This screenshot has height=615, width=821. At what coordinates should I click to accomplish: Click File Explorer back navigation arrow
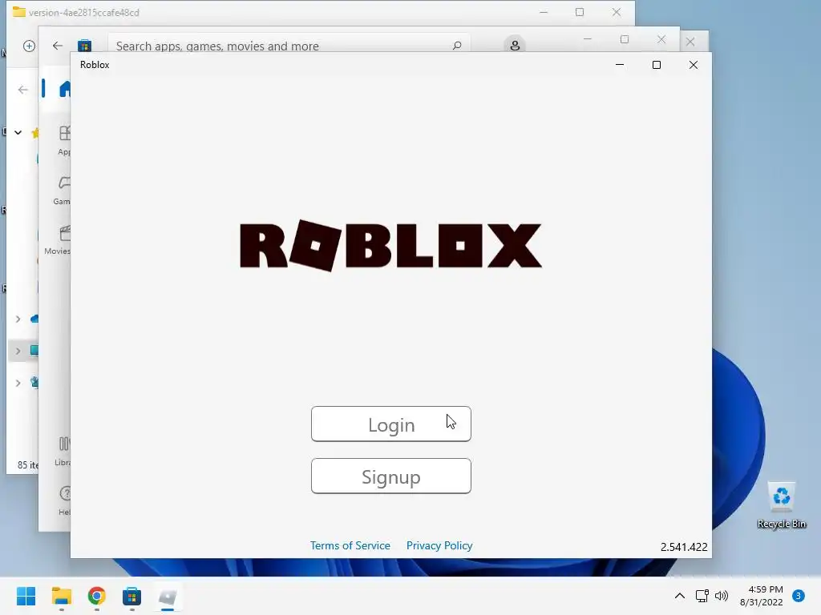click(x=22, y=90)
